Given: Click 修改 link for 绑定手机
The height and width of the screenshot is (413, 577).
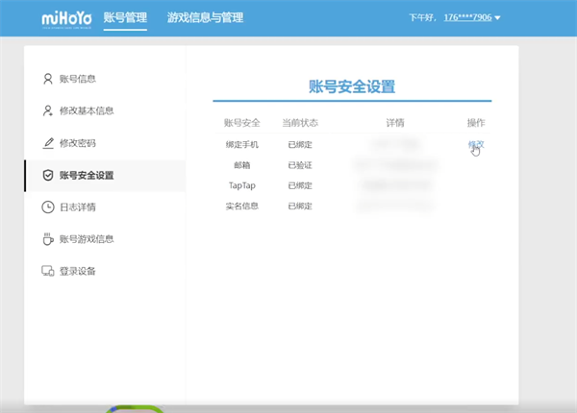Looking at the screenshot, I should pos(475,144).
